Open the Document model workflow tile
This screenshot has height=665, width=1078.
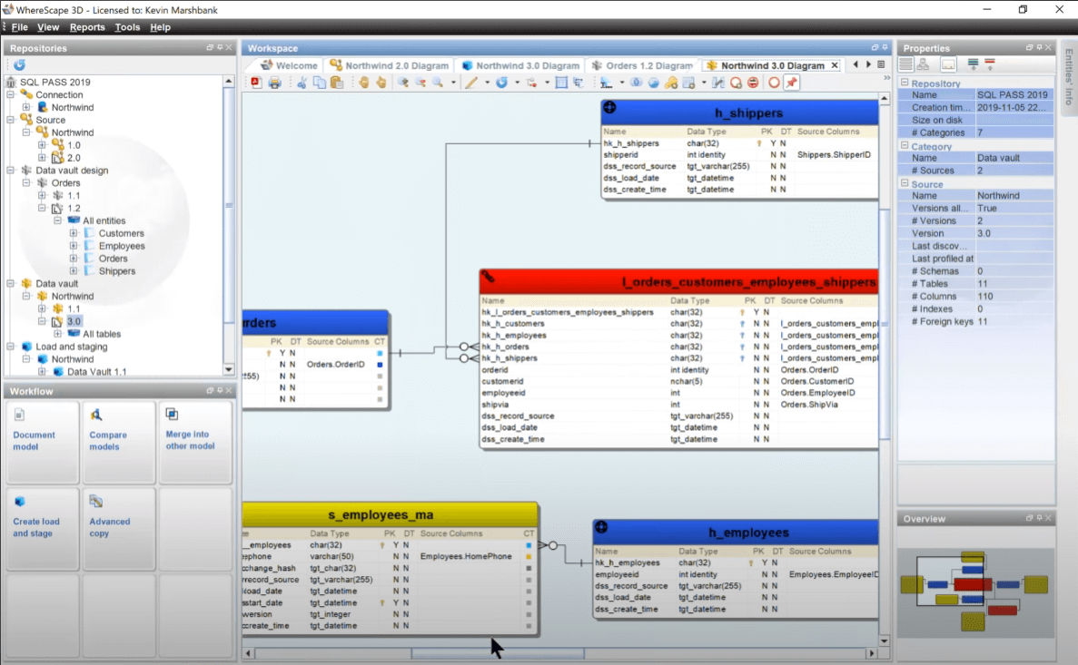43,442
